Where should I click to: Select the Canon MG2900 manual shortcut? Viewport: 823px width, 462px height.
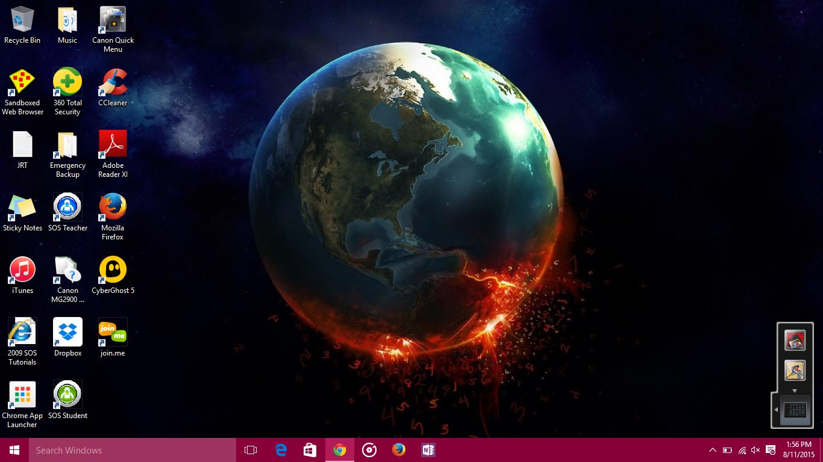point(67,280)
